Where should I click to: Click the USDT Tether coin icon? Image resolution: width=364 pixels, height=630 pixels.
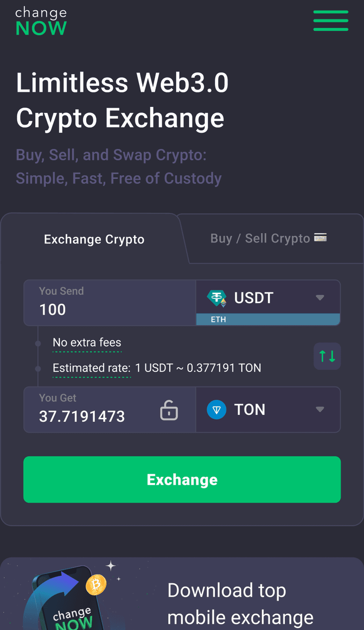(x=217, y=298)
